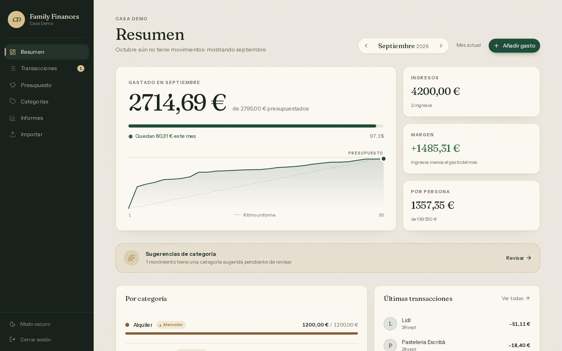Open the Pasteleria Escribà -18,40 € transaction

pos(457,345)
